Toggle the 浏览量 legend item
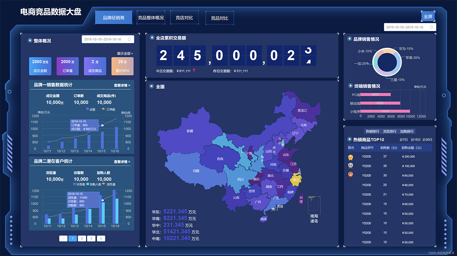 tap(109, 184)
